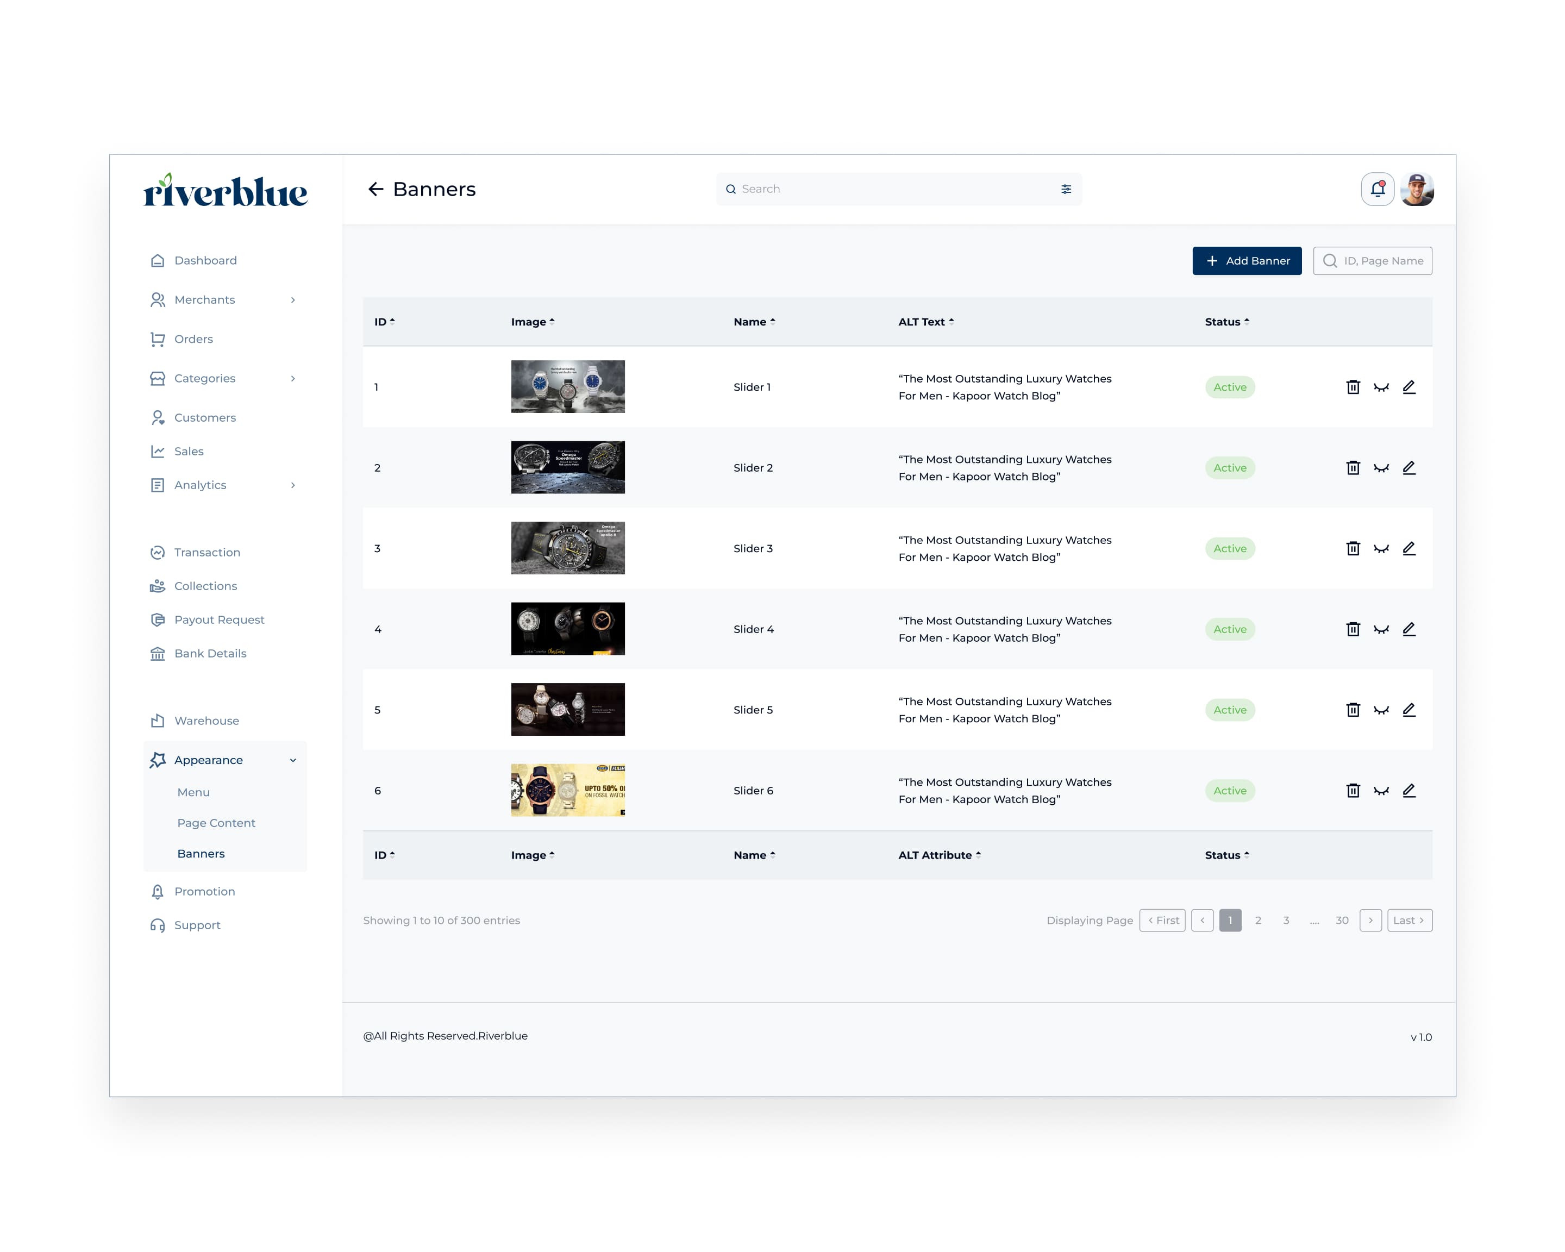
Task: Hide Slider 2 with the eye icon
Action: [x=1381, y=468]
